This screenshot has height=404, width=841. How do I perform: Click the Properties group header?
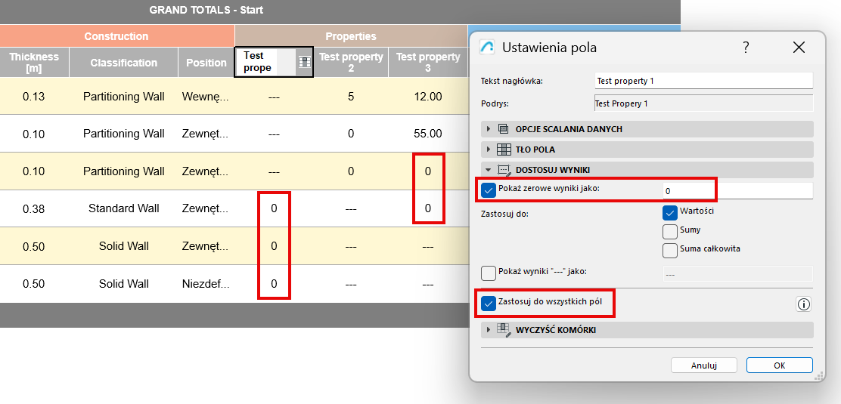[351, 36]
